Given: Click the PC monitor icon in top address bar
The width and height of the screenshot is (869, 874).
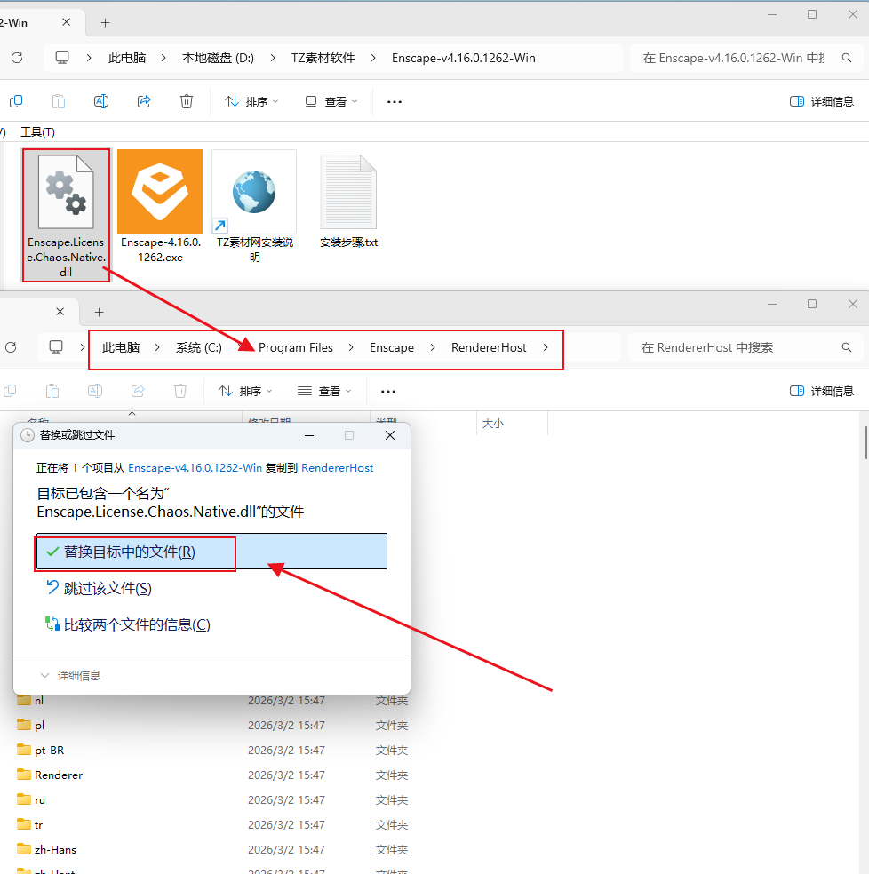Looking at the screenshot, I should [62, 58].
